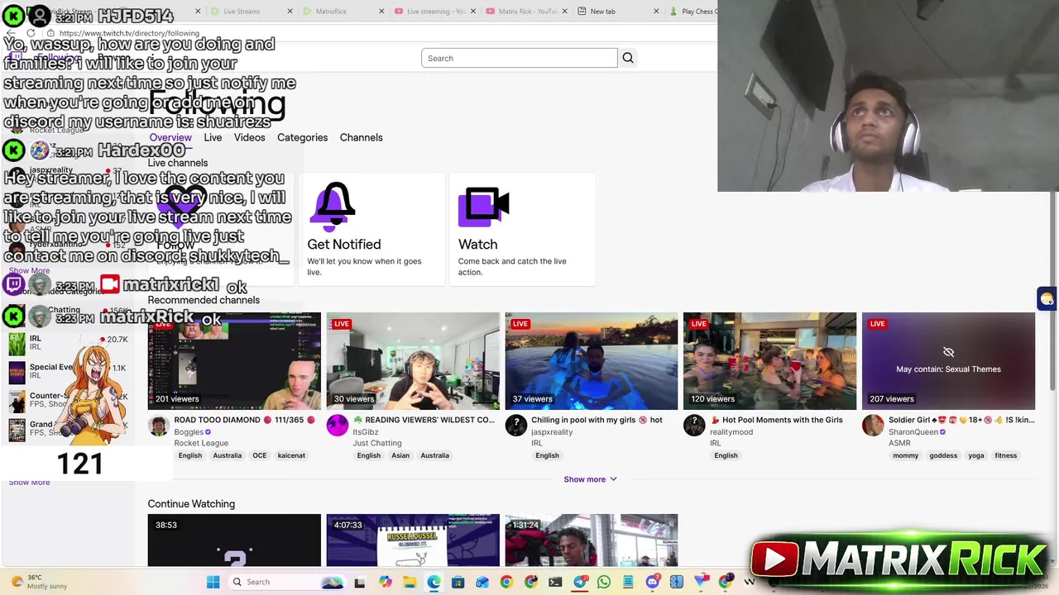The height and width of the screenshot is (595, 1059).
Task: Open the Windows Start menu
Action: (x=213, y=582)
